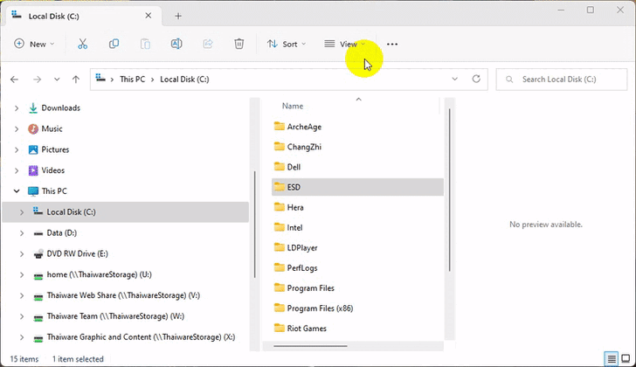Image resolution: width=636 pixels, height=367 pixels.
Task: Click the Intel folder icon
Action: pos(279,227)
